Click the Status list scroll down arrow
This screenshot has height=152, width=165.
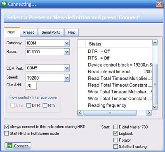click(155, 107)
